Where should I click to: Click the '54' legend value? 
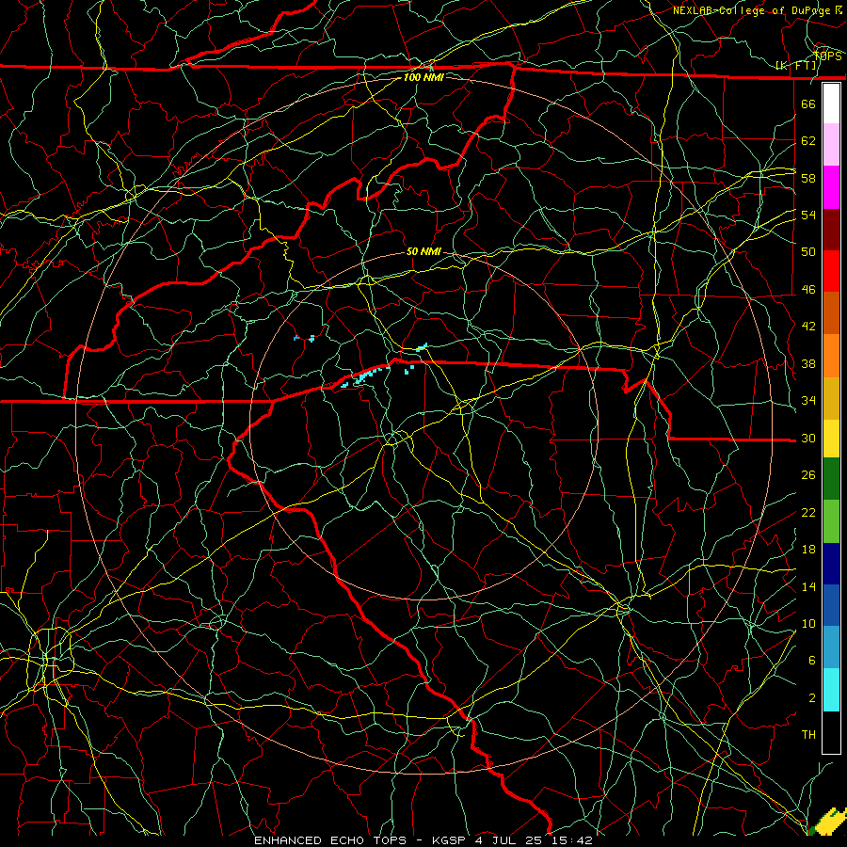tap(808, 215)
